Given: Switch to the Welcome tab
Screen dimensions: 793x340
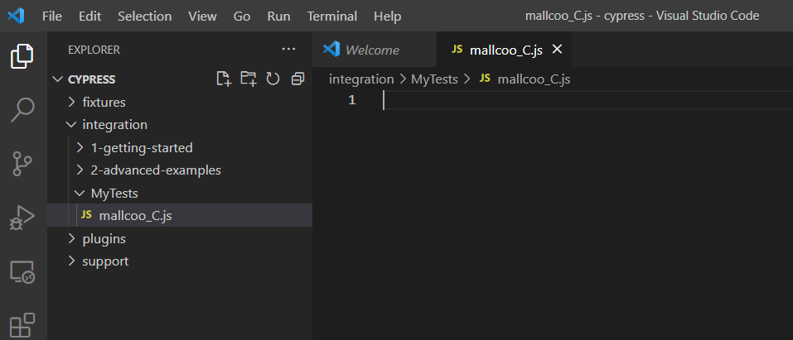Looking at the screenshot, I should tap(371, 50).
